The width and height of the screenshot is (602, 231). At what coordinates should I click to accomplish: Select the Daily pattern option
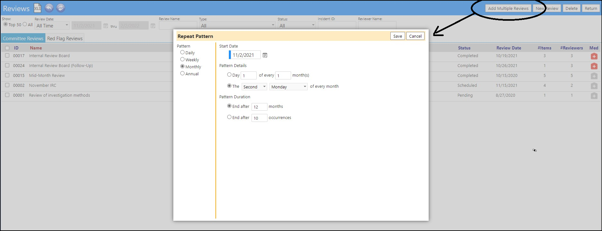(182, 52)
